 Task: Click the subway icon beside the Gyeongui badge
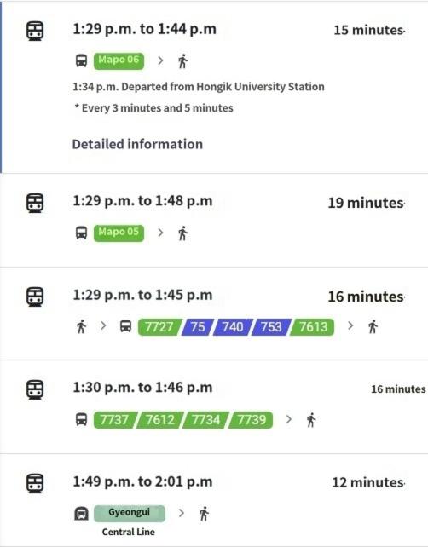coord(81,514)
